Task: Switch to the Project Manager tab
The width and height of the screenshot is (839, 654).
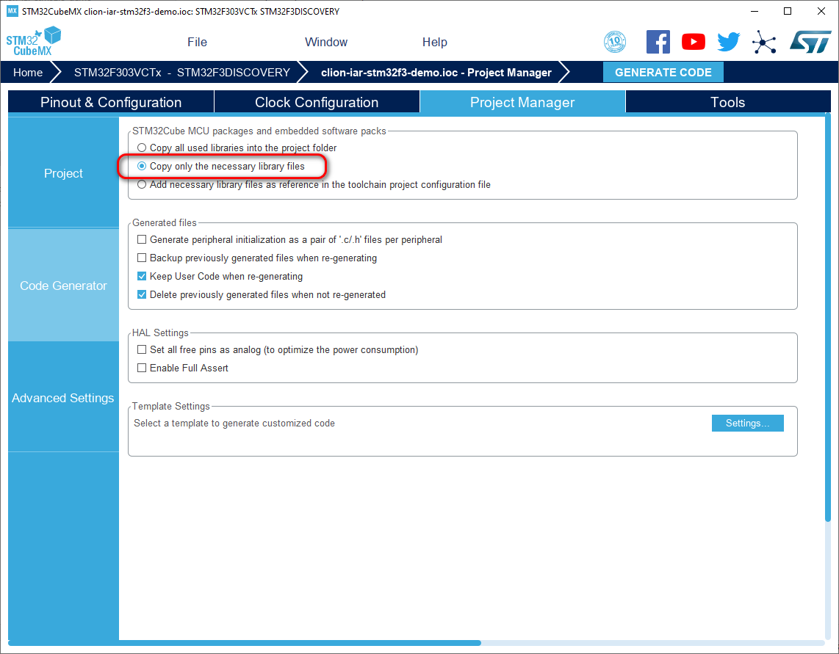Action: (522, 102)
